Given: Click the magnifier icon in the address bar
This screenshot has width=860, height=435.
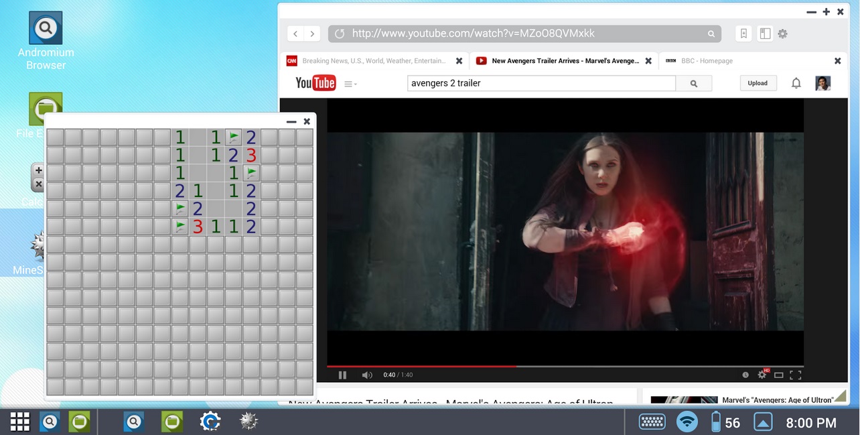Looking at the screenshot, I should 711,34.
